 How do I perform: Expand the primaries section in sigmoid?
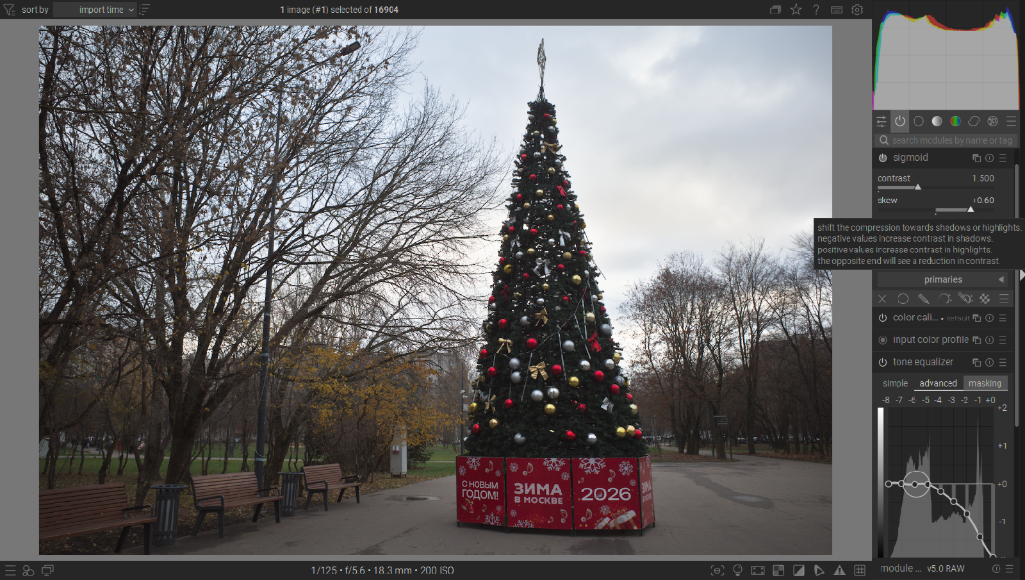click(x=942, y=279)
